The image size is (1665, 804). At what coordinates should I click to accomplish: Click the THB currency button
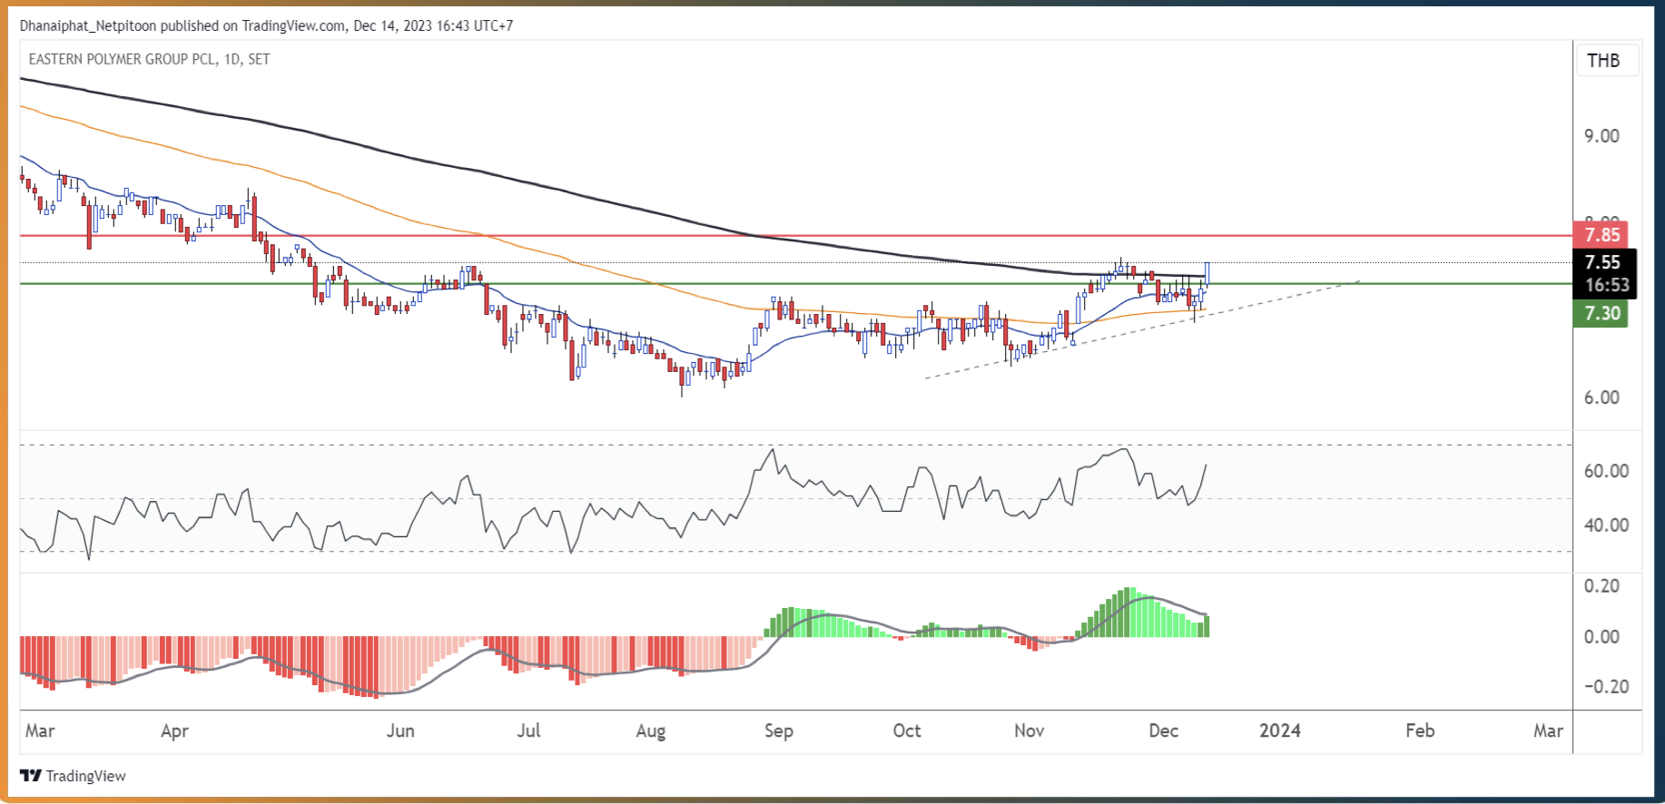1607,61
